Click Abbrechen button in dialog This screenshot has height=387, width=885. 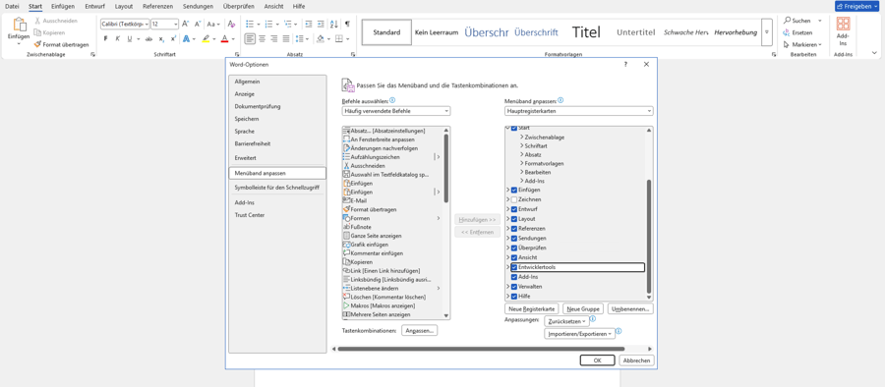click(x=637, y=360)
